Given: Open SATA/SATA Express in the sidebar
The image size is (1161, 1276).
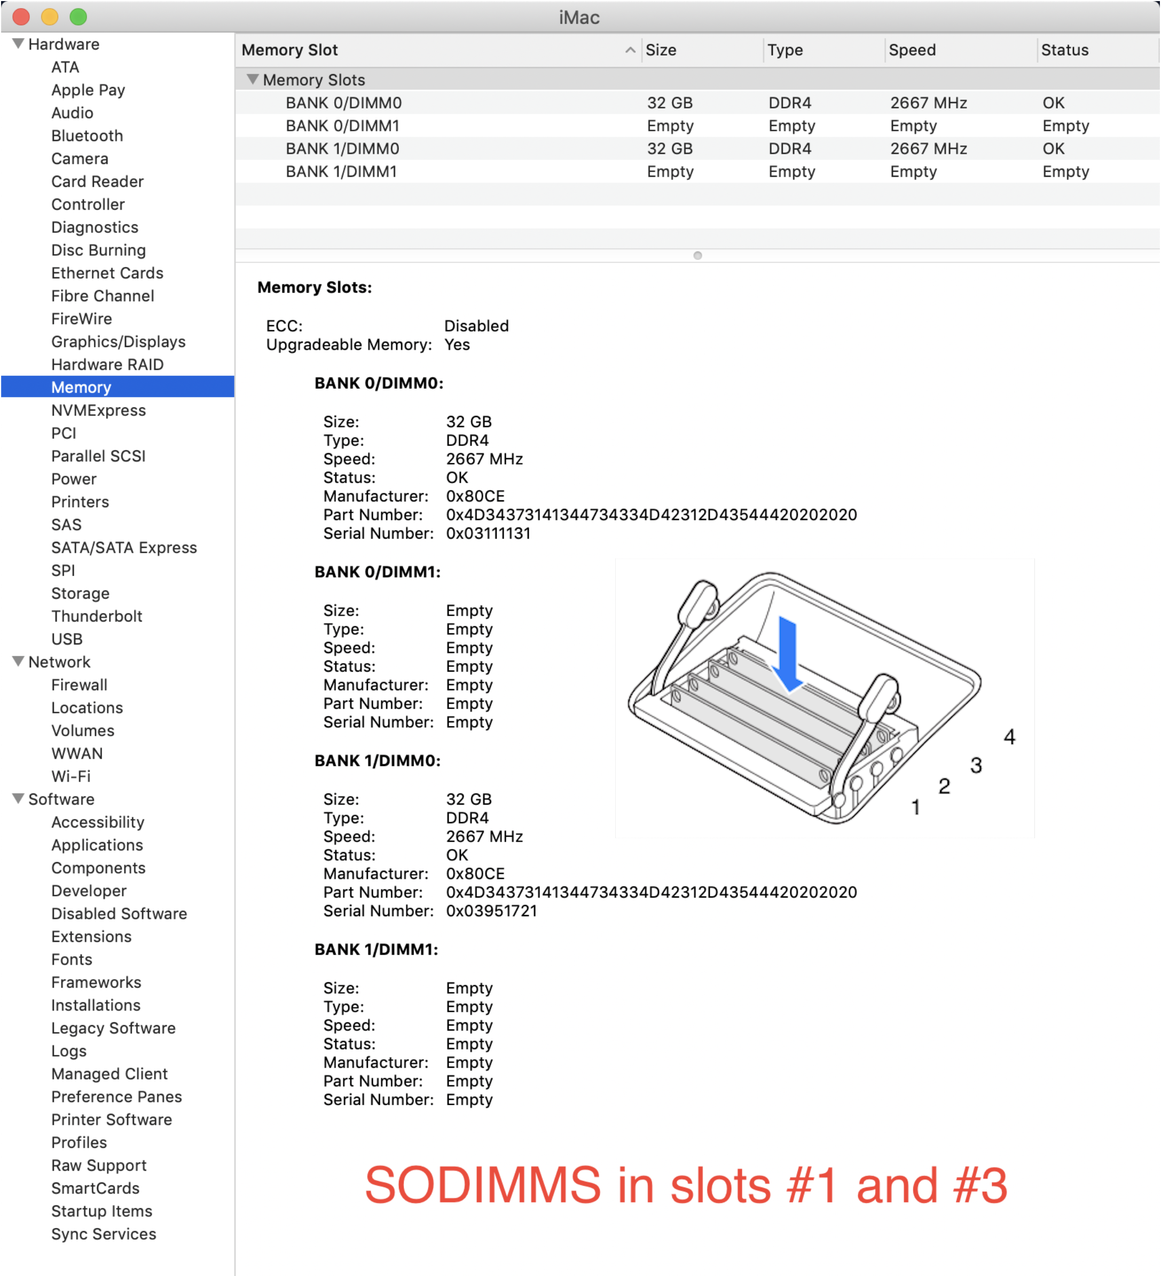Looking at the screenshot, I should click(124, 547).
